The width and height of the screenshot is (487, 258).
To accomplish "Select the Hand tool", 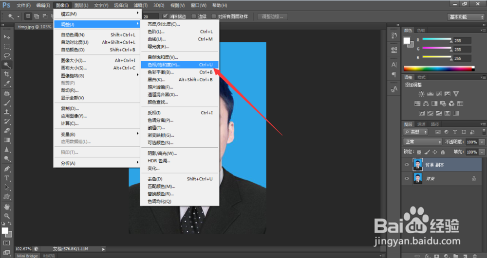I will click(6, 206).
